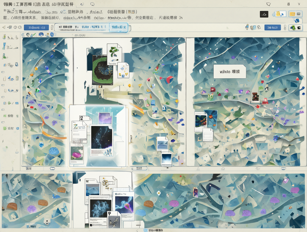Click the blue circle icon in sidebar's last row
The width and height of the screenshot is (307, 232).
[x=18, y=128]
